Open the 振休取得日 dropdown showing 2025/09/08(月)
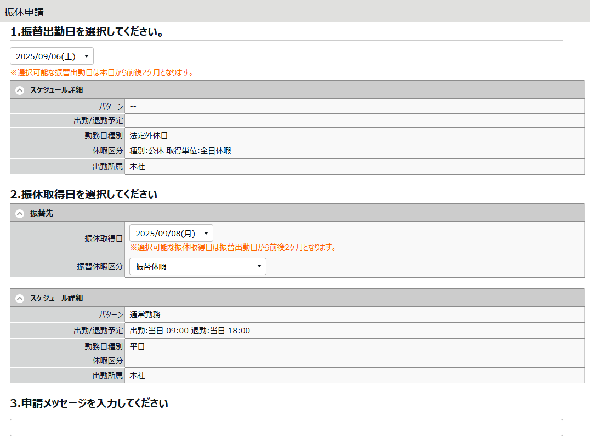 tap(171, 233)
